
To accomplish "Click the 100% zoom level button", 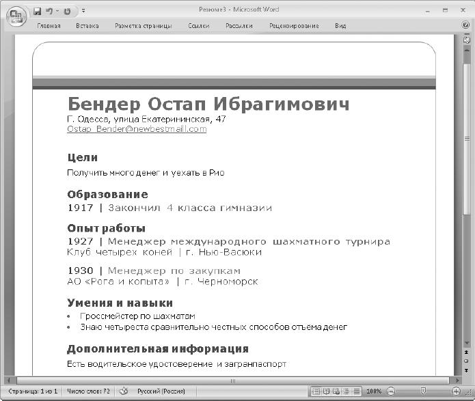I will [374, 391].
